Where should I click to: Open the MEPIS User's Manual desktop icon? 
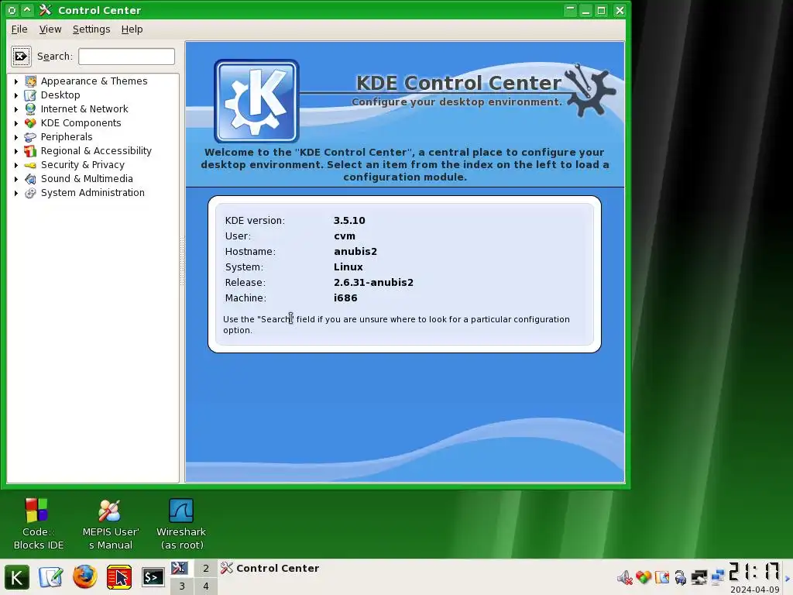pos(110,510)
